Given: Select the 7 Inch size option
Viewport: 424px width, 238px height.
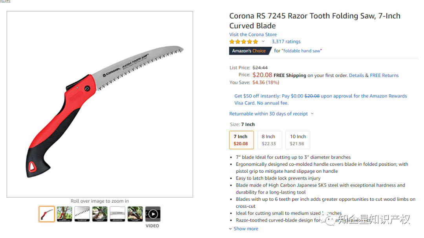Looking at the screenshot, I should tap(241, 140).
